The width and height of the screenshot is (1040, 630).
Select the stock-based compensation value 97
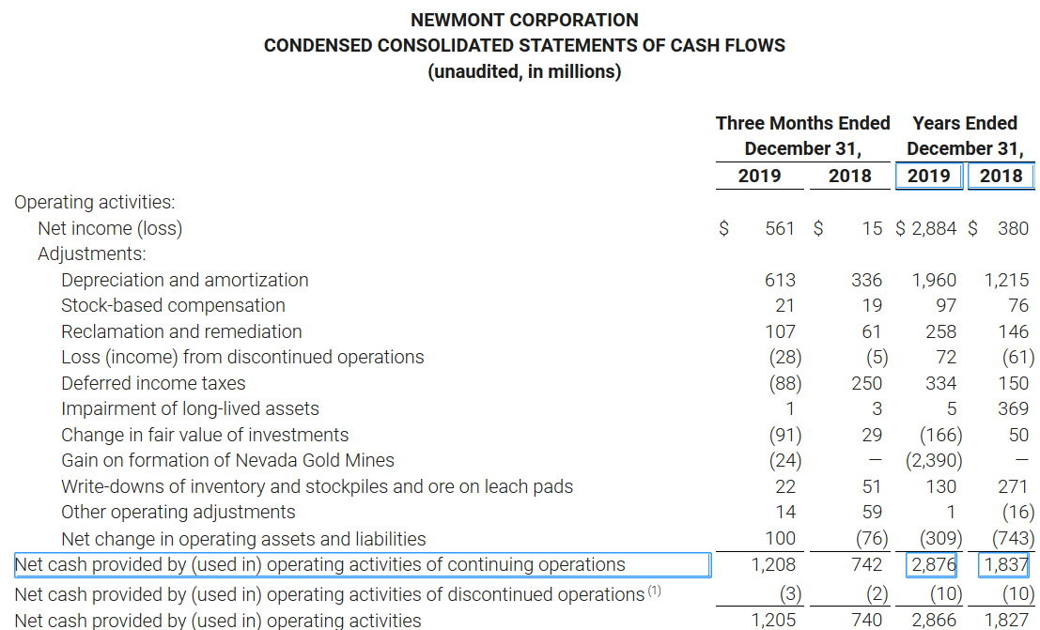(x=946, y=305)
